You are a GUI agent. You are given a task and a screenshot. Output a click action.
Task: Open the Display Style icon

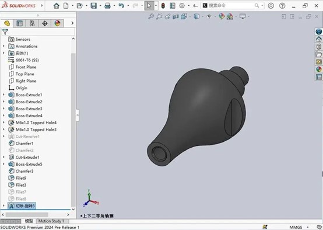196,16
